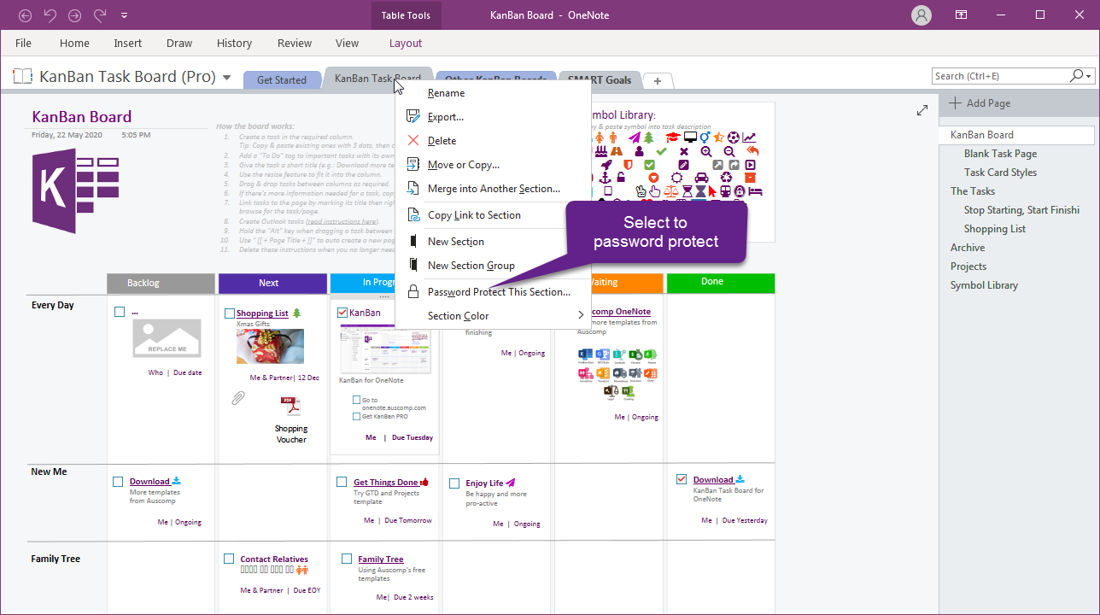Choose Rename in the context menu
Screen dimensions: 1100x615
(x=494, y=93)
